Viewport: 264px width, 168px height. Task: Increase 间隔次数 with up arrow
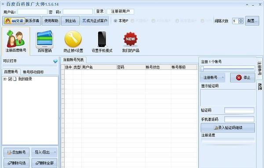[241, 19]
